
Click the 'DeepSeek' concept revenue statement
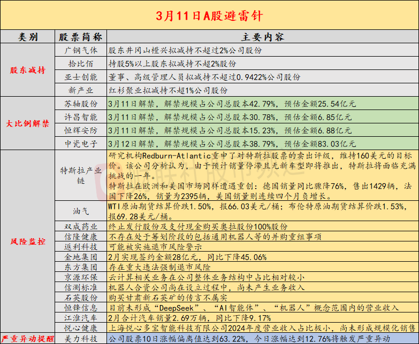pyautogui.click(x=253, y=308)
